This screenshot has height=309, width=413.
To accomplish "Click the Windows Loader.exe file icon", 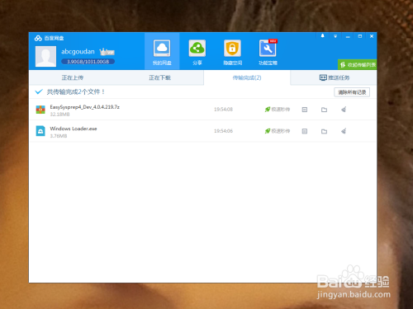I will click(40, 131).
